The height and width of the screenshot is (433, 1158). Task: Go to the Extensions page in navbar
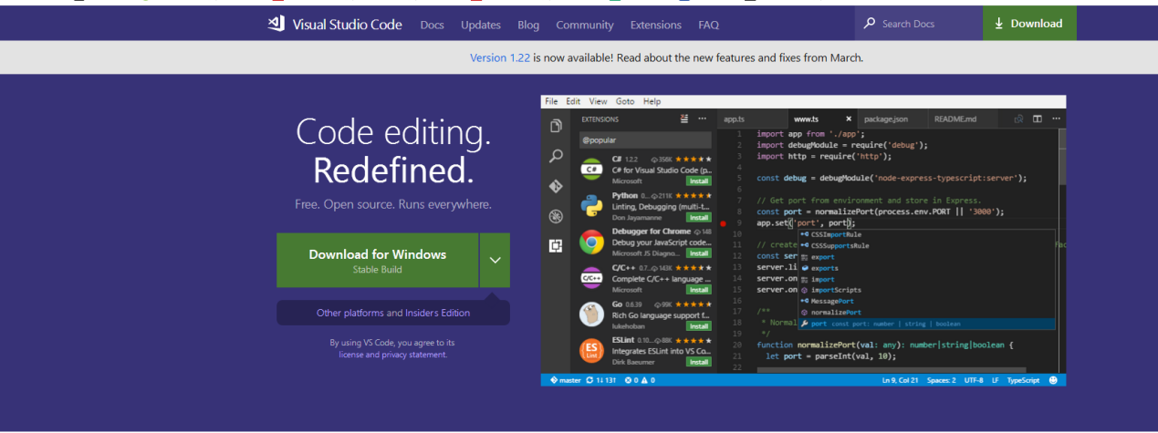pyautogui.click(x=655, y=25)
